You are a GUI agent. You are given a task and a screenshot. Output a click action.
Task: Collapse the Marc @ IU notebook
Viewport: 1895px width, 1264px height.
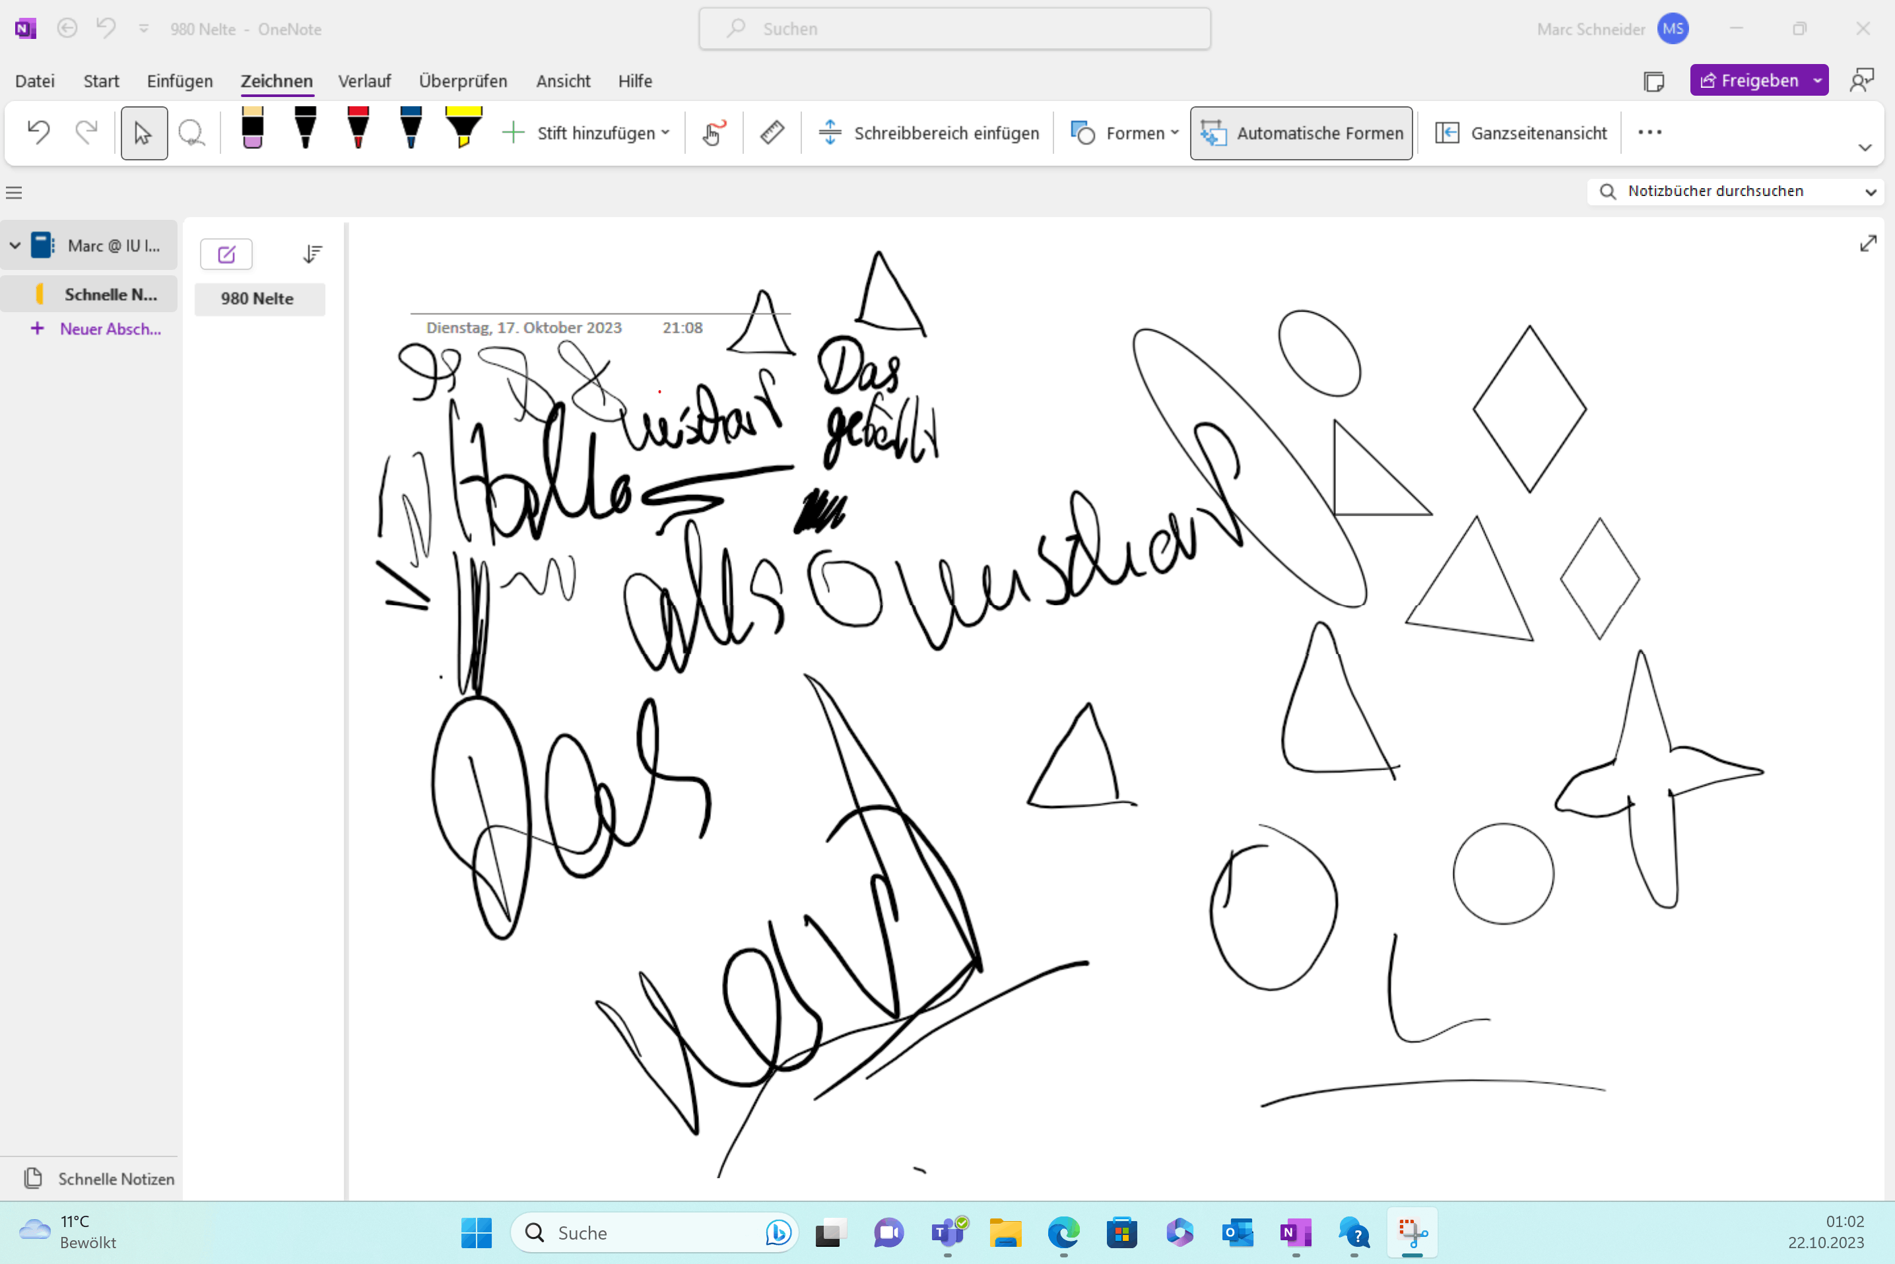point(15,245)
